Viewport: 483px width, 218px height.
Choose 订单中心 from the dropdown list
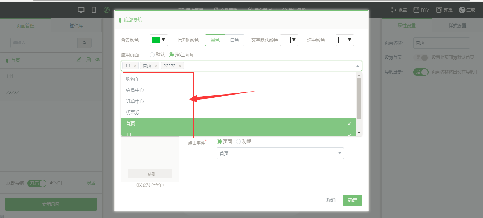pyautogui.click(x=135, y=101)
